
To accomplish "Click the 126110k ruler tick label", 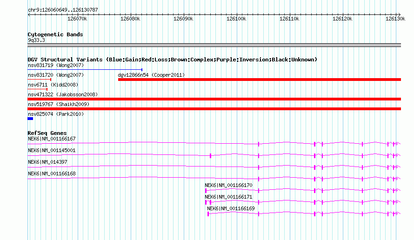I will (x=289, y=19).
